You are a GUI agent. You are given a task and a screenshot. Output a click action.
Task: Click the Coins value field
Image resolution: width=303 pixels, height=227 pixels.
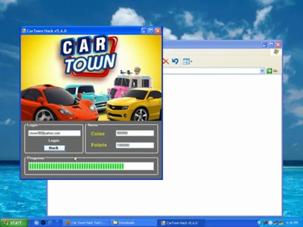point(135,133)
